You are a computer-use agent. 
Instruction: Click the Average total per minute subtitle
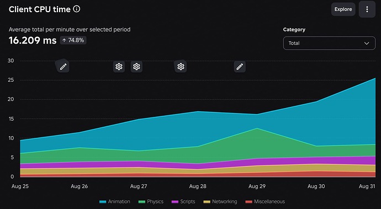(x=70, y=30)
